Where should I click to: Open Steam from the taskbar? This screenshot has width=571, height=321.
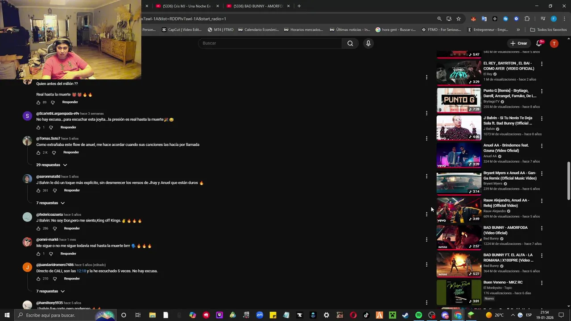[x=405, y=315]
